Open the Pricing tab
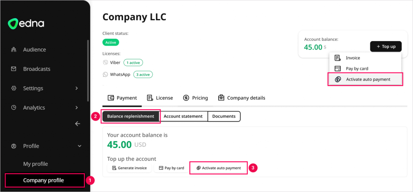413x192 pixels. click(x=195, y=98)
